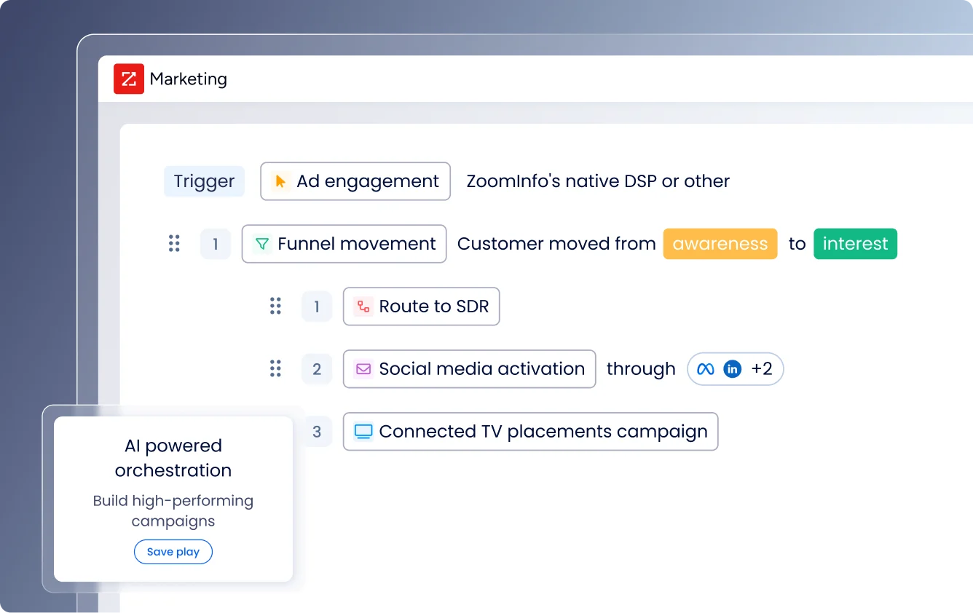The width and height of the screenshot is (973, 613).
Task: Select the routing icon on Route to SDR
Action: [x=363, y=306]
